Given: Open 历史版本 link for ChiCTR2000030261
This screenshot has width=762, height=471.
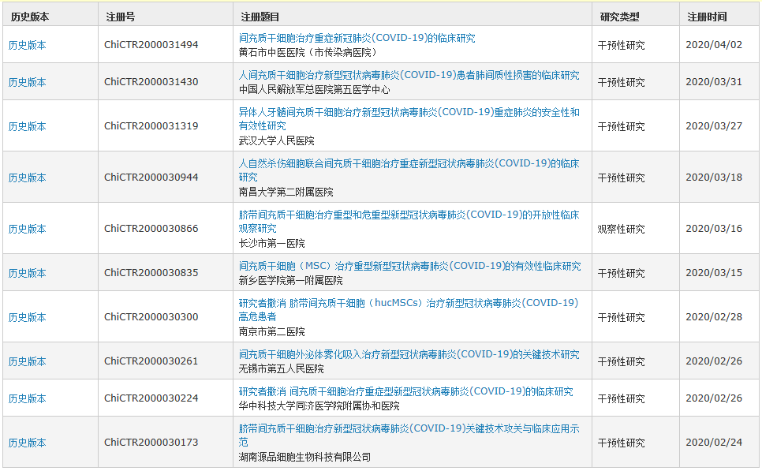Looking at the screenshot, I should 27,361.
